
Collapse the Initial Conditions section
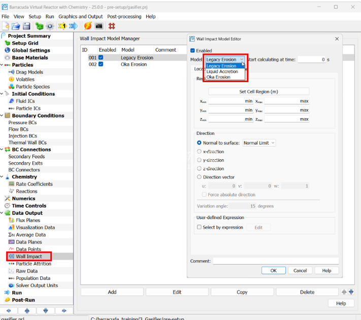[x=2, y=94]
